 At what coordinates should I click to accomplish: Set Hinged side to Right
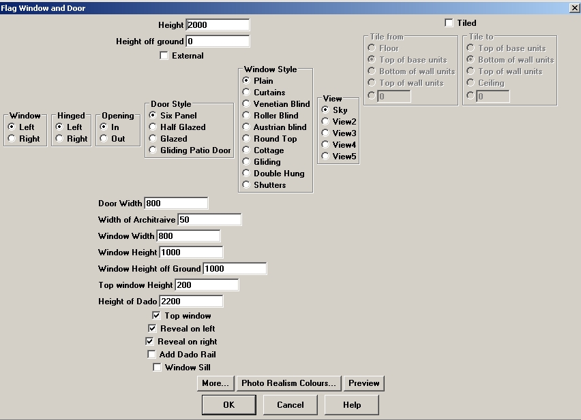(x=59, y=139)
